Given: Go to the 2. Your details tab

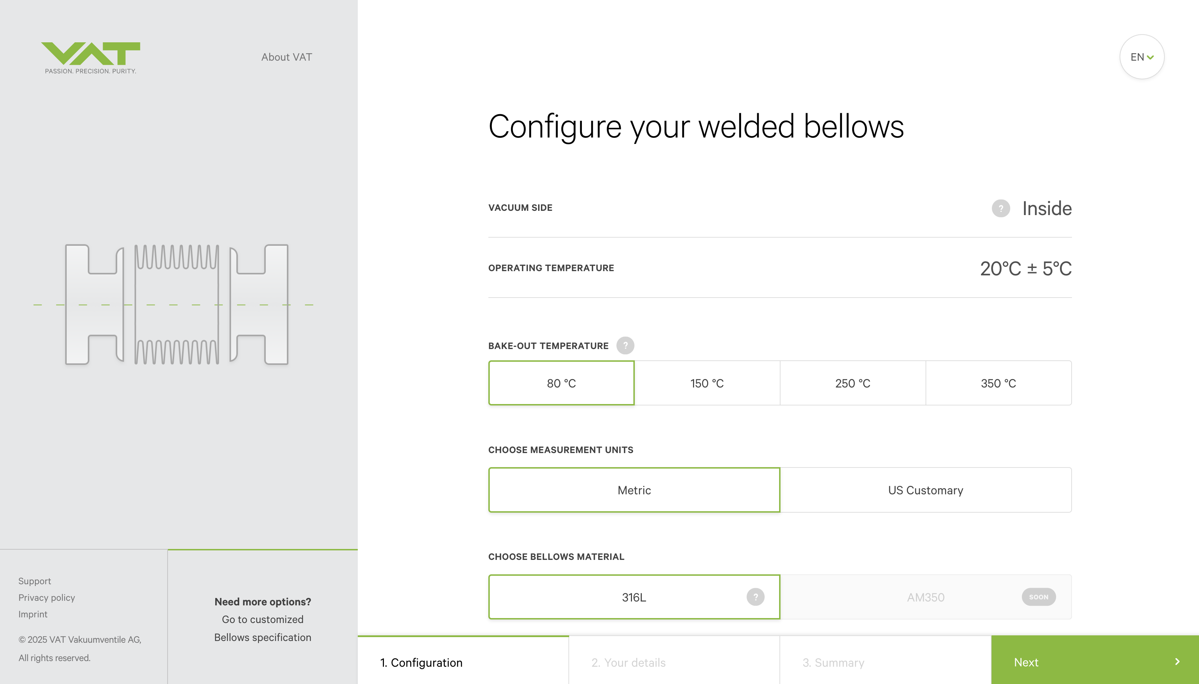Looking at the screenshot, I should 628,662.
